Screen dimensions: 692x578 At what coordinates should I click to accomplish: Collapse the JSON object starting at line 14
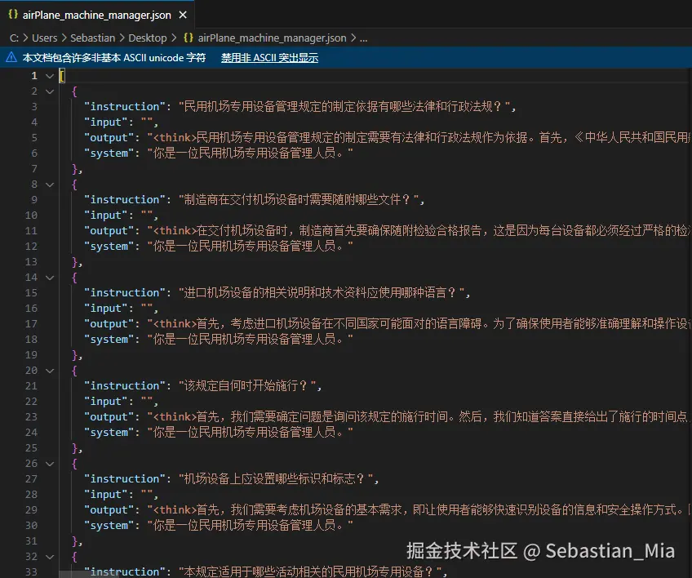click(49, 277)
